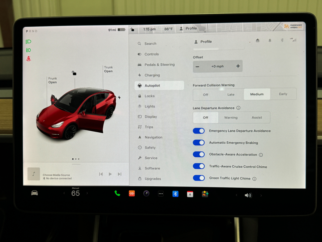The height and width of the screenshot is (242, 322).
Task: Select Pedals & Steering menu item
Action: pyautogui.click(x=159, y=65)
